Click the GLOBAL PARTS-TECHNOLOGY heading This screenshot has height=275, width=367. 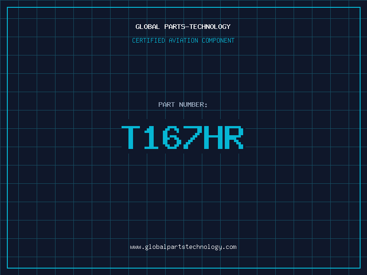pos(183,27)
